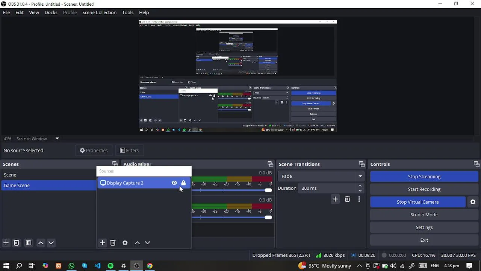Move source up with the Sources up arrow
The height and width of the screenshot is (271, 481).
click(137, 243)
